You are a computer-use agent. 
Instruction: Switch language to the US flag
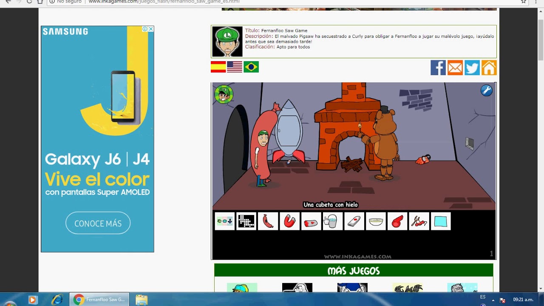(x=235, y=67)
